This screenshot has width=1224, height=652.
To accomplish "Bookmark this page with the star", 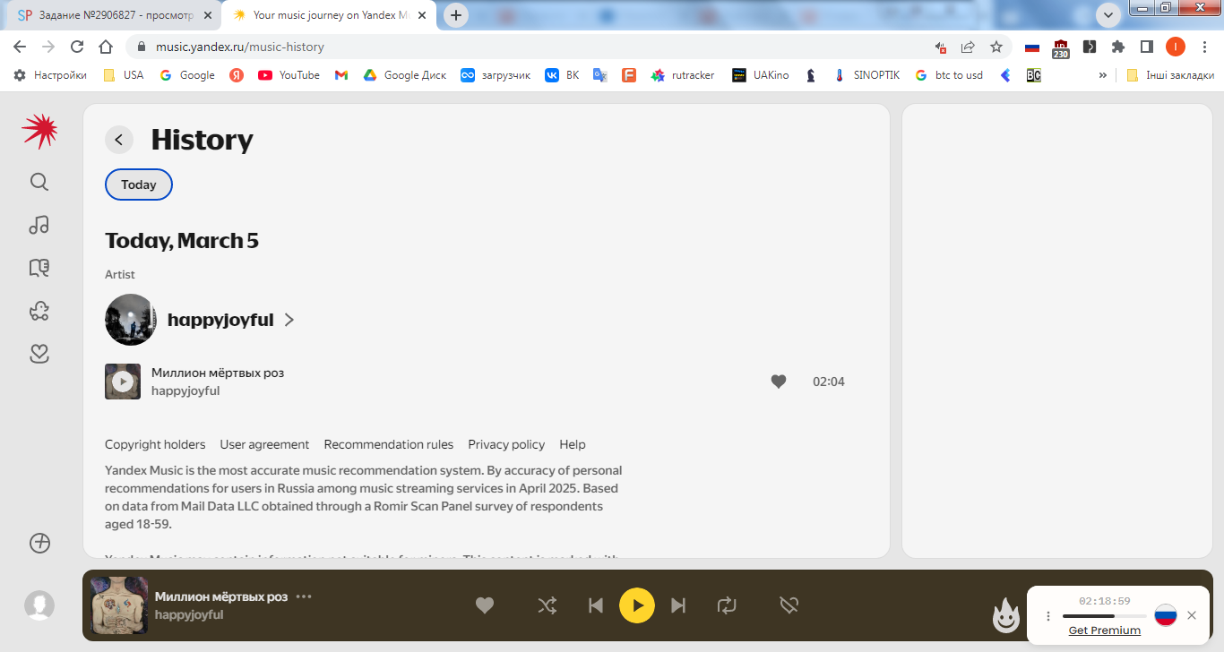I will pyautogui.click(x=996, y=47).
